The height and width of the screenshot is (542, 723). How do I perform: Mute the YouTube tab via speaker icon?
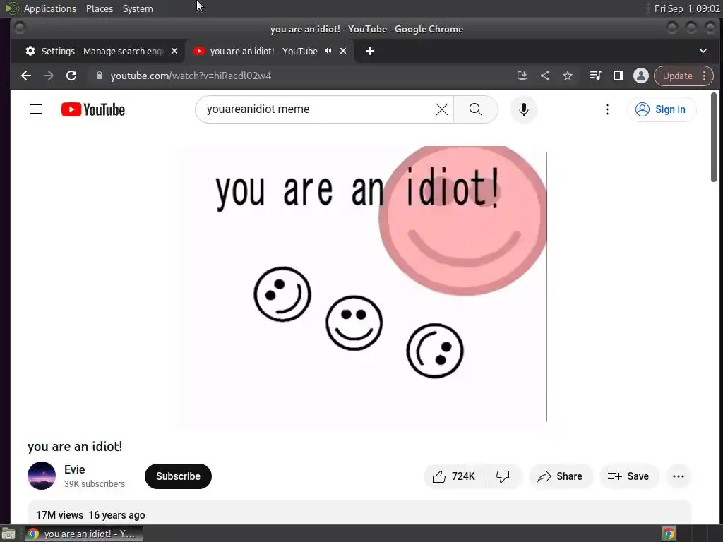328,51
